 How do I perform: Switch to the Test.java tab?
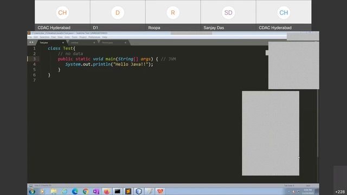52,43
